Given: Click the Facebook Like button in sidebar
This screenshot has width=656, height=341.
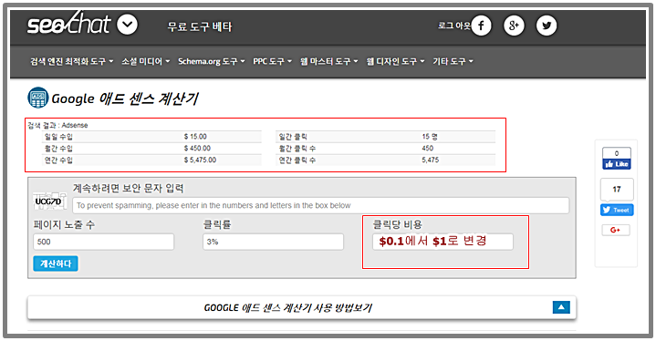Looking at the screenshot, I should pyautogui.click(x=617, y=164).
